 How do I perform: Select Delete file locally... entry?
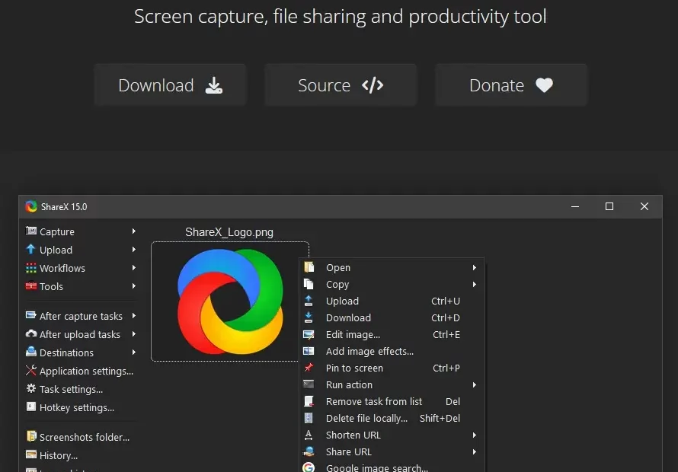point(392,419)
